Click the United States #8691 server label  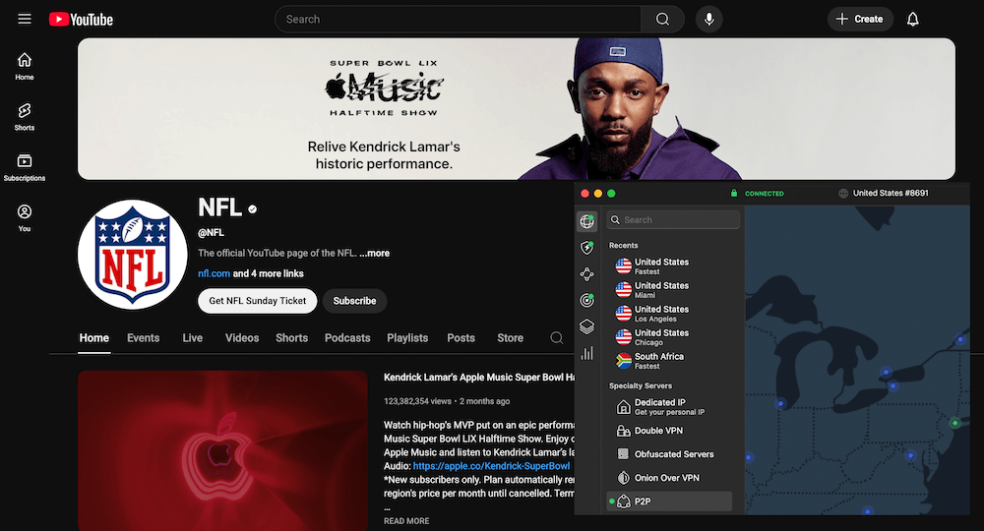pos(891,193)
